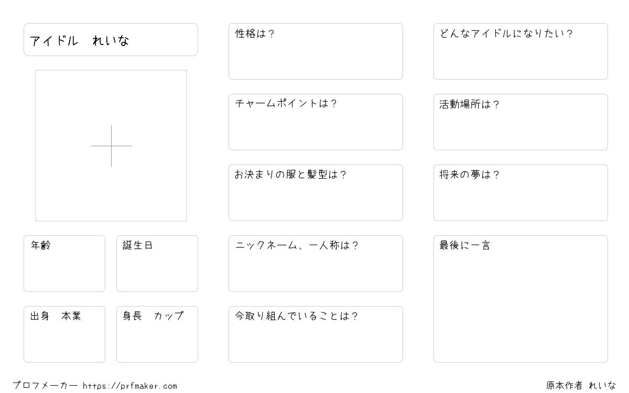
Task: Click the プロフメーカー footer text
Action: [45, 386]
